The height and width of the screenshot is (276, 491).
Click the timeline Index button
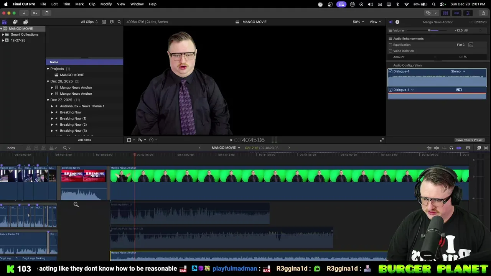click(11, 148)
